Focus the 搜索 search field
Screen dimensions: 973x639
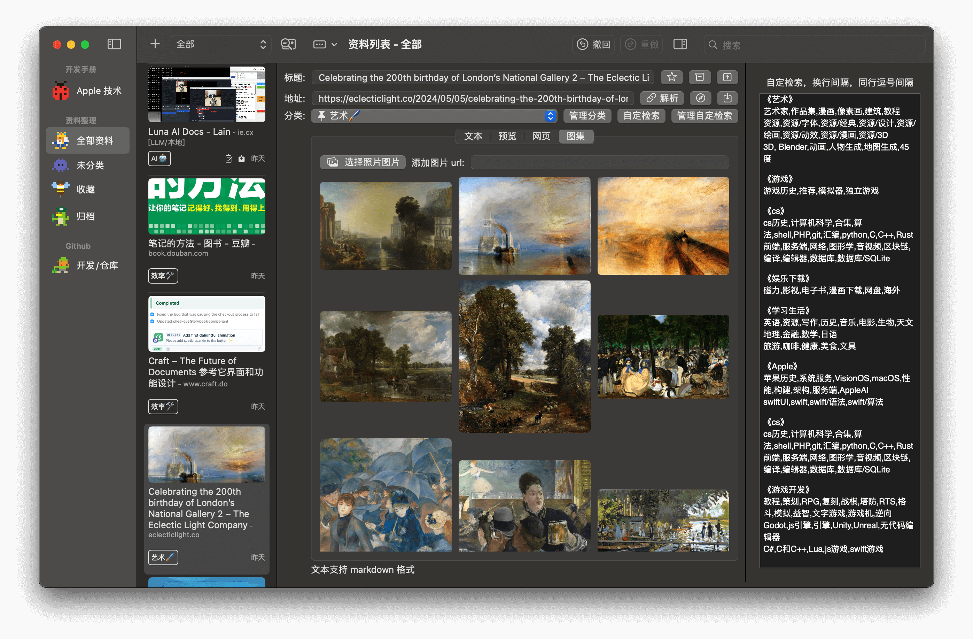815,45
